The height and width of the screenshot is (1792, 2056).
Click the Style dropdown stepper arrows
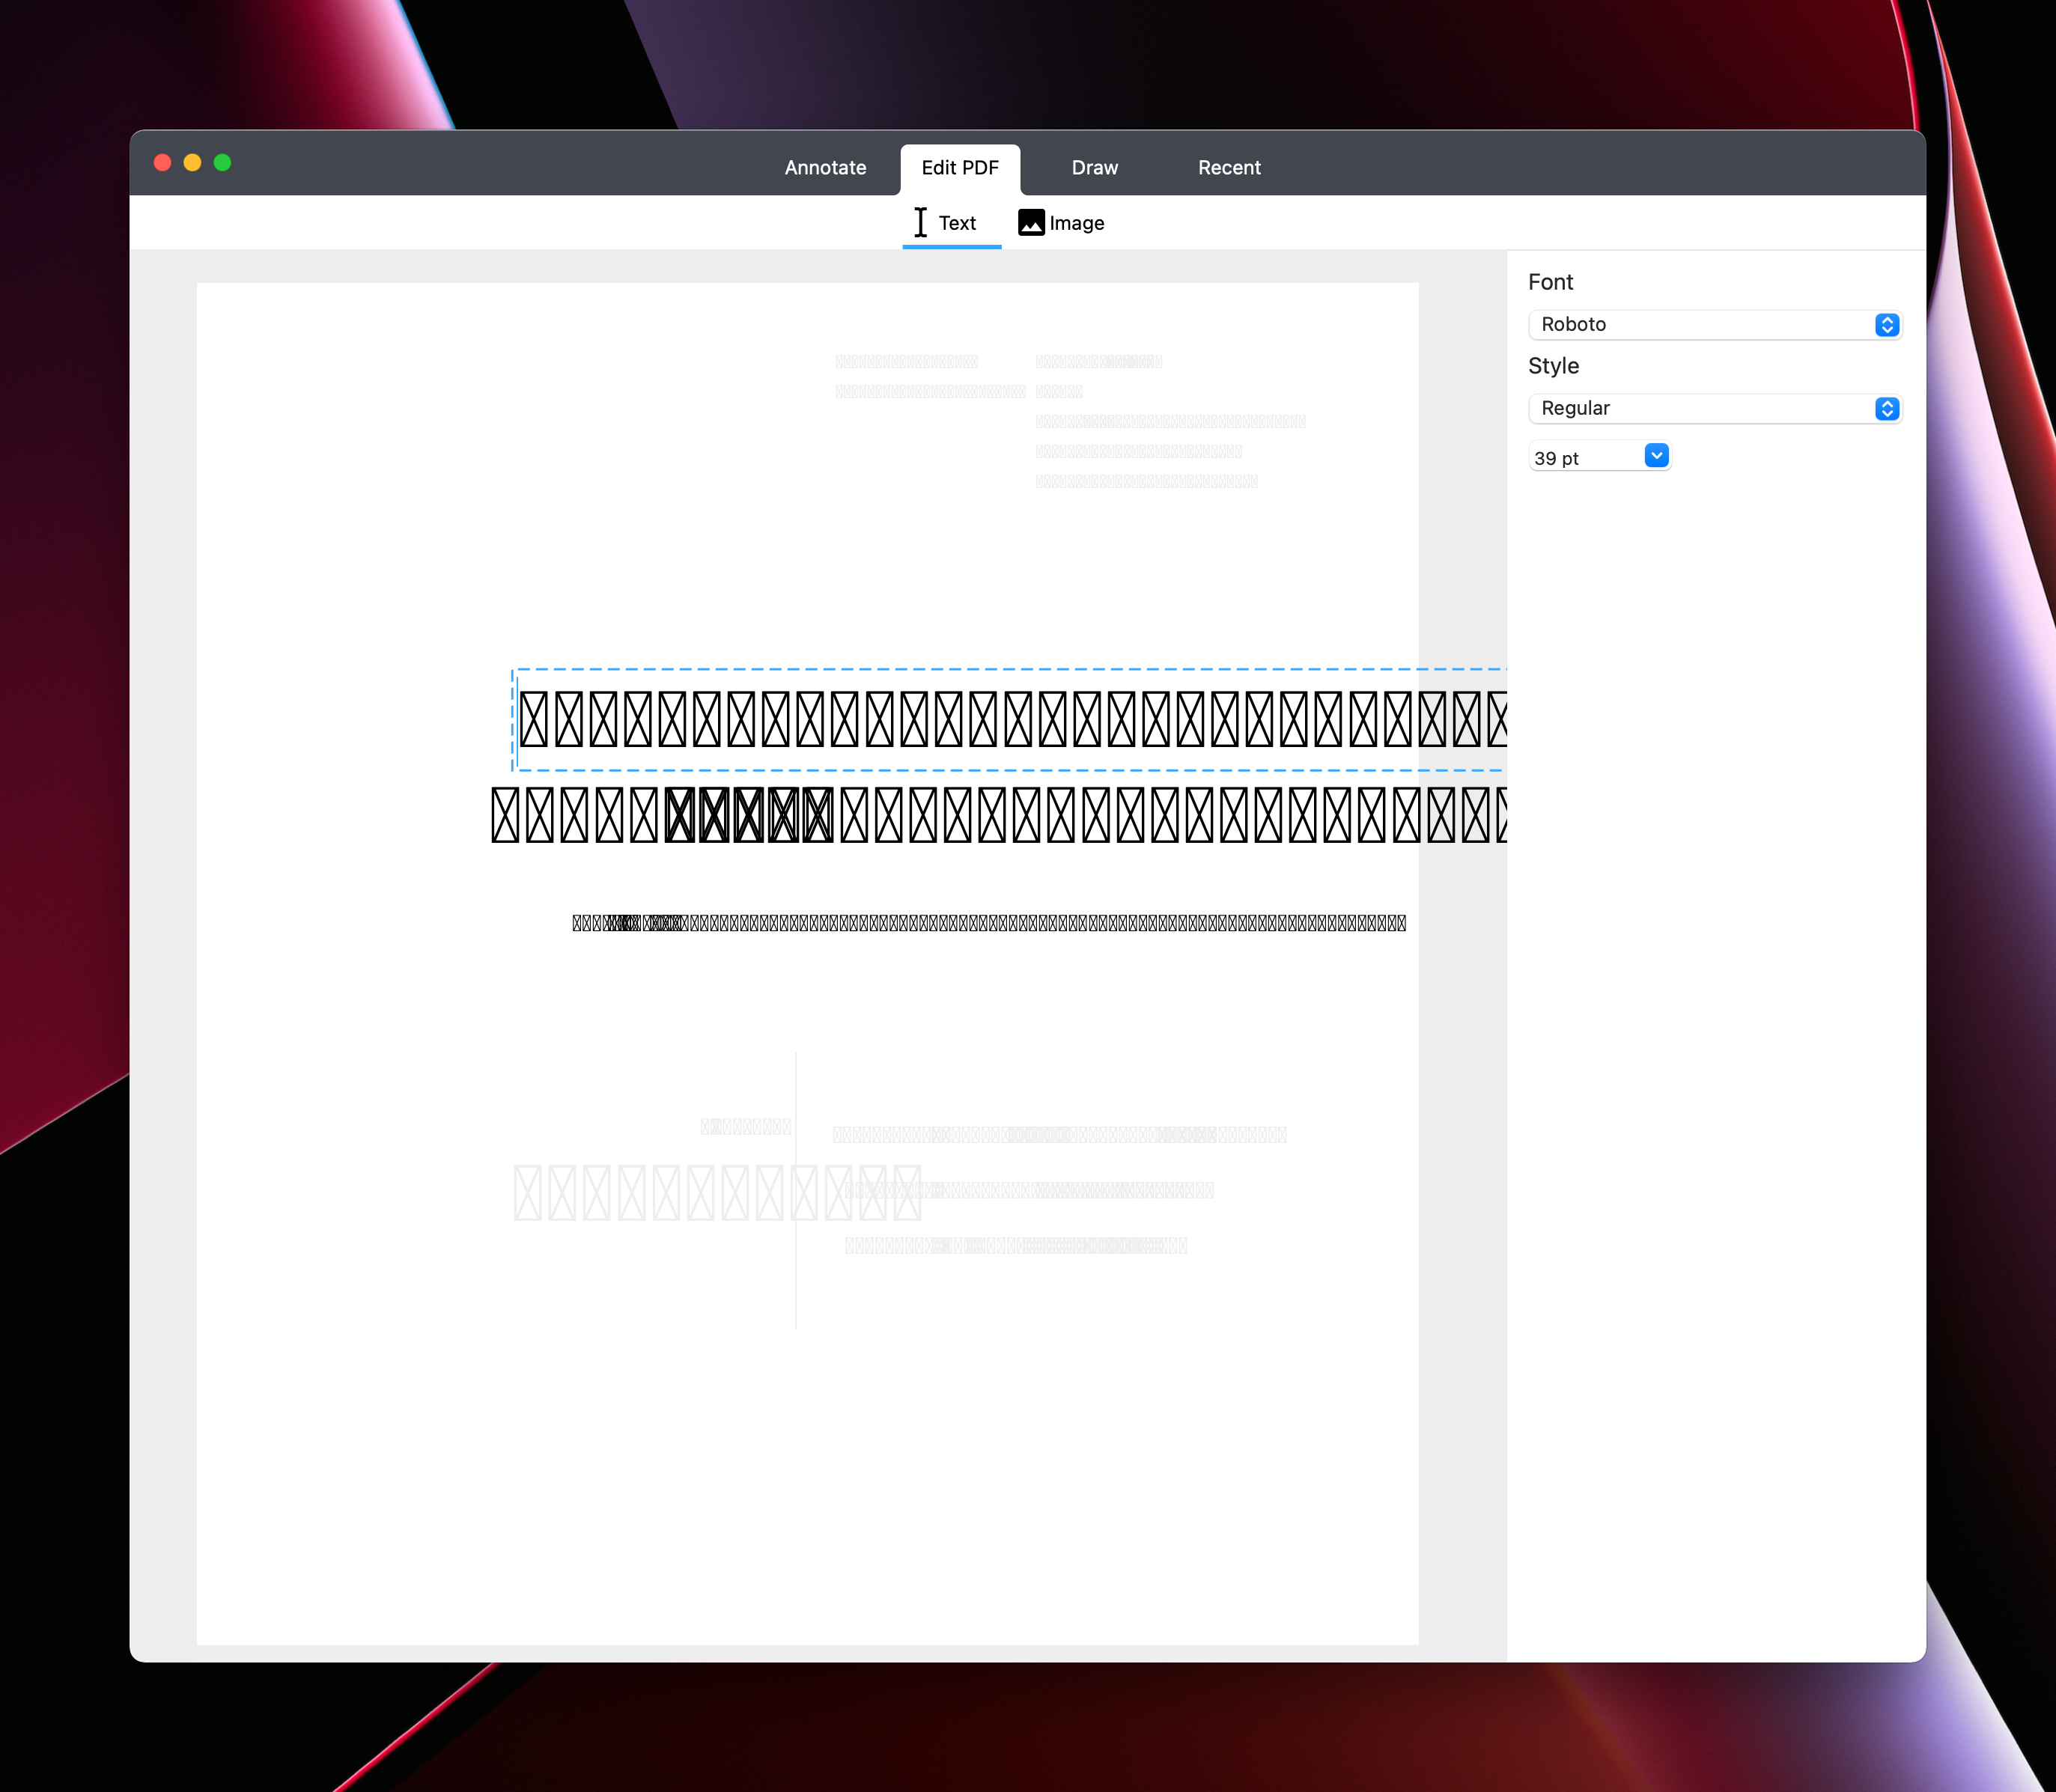click(x=1886, y=409)
